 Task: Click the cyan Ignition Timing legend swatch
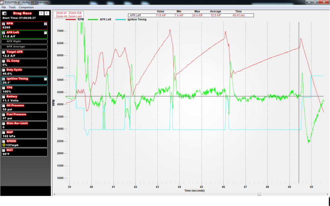pyautogui.click(x=121, y=20)
